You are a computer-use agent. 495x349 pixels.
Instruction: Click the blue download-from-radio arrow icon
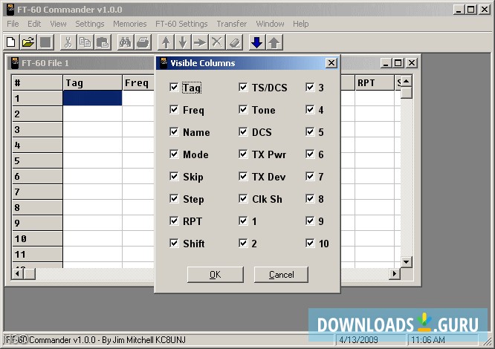tap(257, 42)
